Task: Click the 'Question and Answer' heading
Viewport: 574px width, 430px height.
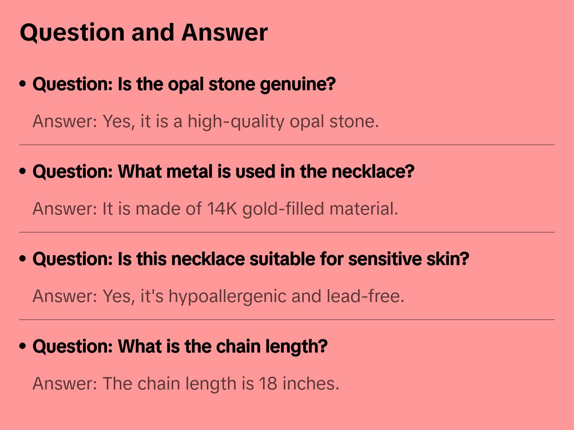Action: click(143, 32)
